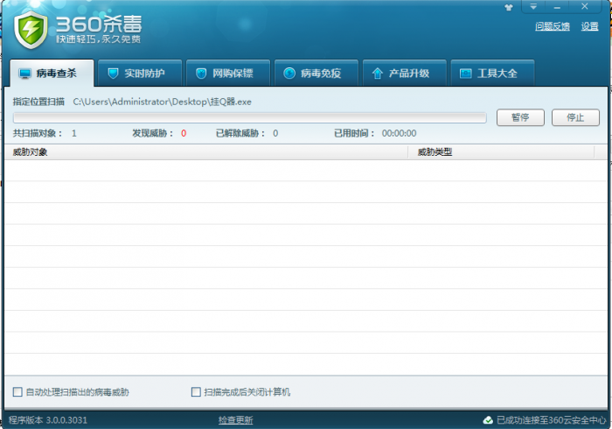Click the 指定位置扫描 label
Image resolution: width=612 pixels, height=429 pixels.
point(38,102)
